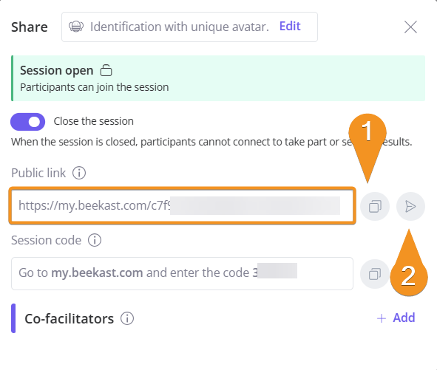Image resolution: width=437 pixels, height=370 pixels.
Task: Copy the public link to clipboard
Action: click(375, 206)
